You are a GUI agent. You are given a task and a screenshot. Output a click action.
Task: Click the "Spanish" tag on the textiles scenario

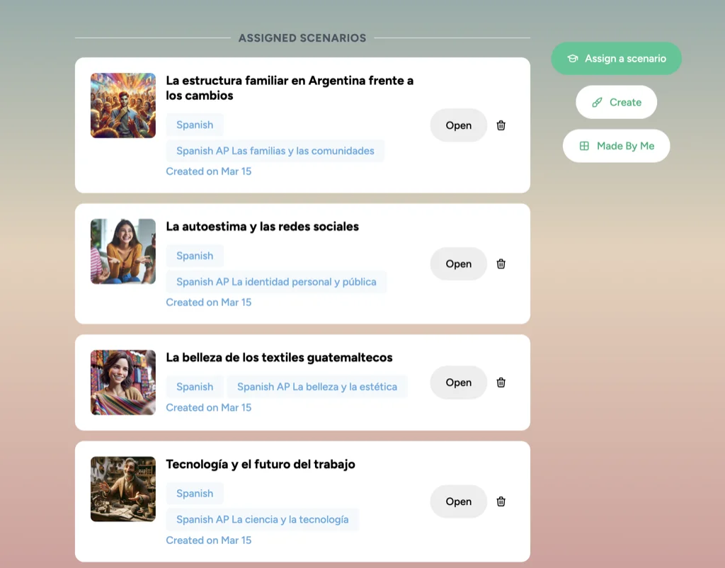195,387
